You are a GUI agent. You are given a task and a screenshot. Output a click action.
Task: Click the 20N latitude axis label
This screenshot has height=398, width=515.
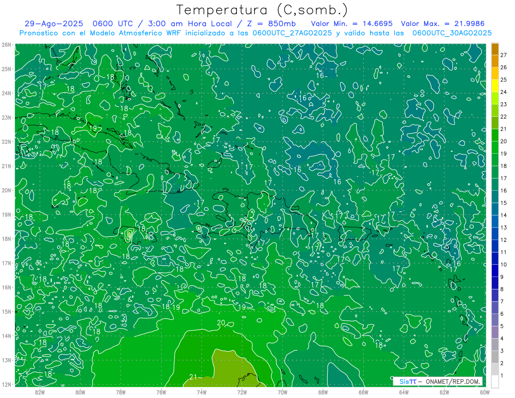(x=6, y=190)
